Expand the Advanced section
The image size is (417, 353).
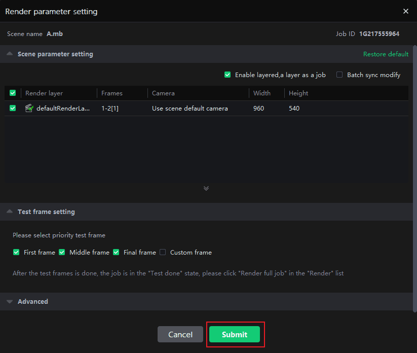10,301
